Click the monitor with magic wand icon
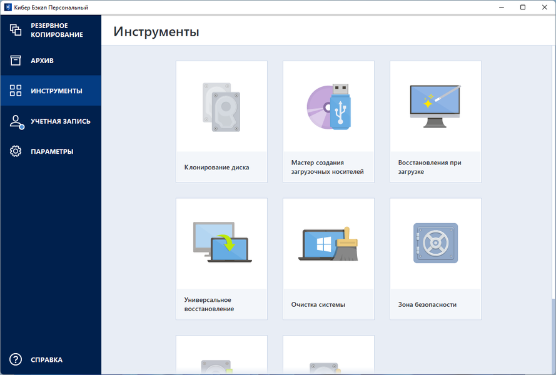Image resolution: width=556 pixels, height=375 pixels. [x=435, y=106]
